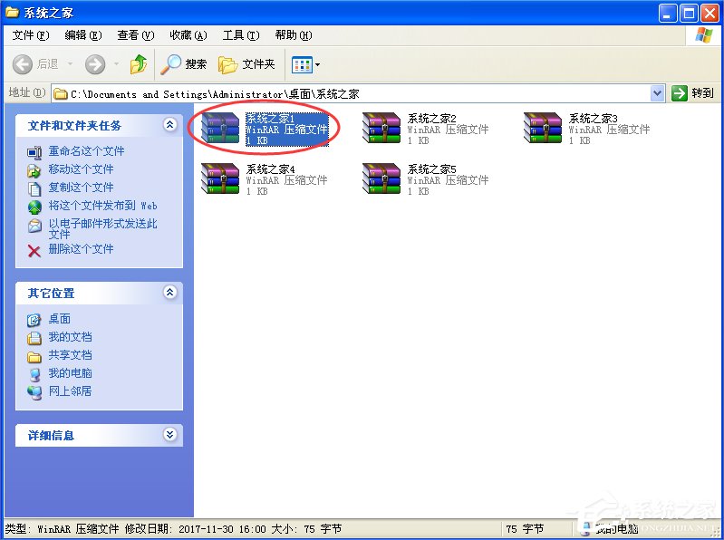Open the 文件(F) menu
The width and height of the screenshot is (724, 540).
coord(31,35)
